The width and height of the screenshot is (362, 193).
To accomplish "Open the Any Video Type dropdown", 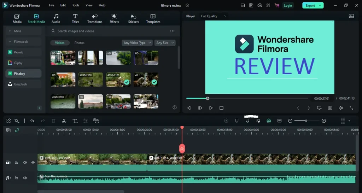I will pyautogui.click(x=137, y=43).
